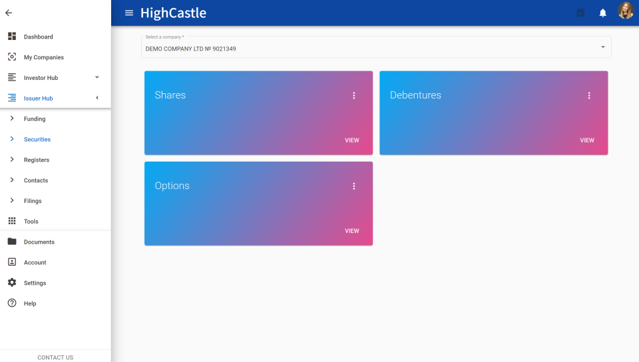The image size is (639, 362).
Task: Open notifications bell icon
Action: (x=603, y=13)
